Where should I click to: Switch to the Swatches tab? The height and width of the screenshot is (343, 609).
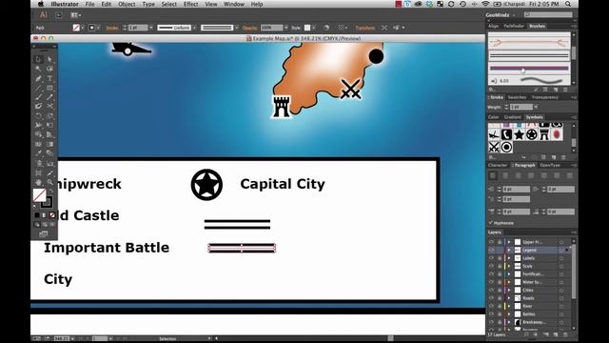point(517,97)
